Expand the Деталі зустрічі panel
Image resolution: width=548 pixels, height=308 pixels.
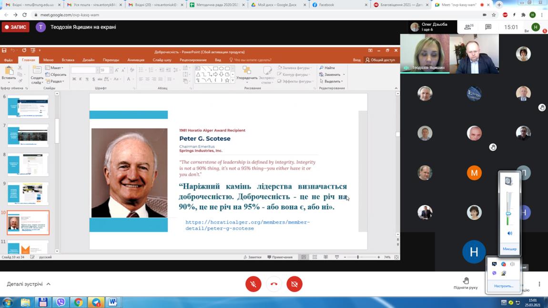tap(29, 284)
